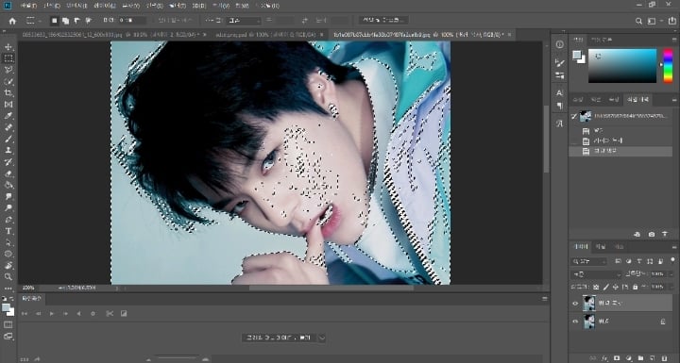The width and height of the screenshot is (680, 363).
Task: Click the Create Video Timeline button
Action: [280, 338]
